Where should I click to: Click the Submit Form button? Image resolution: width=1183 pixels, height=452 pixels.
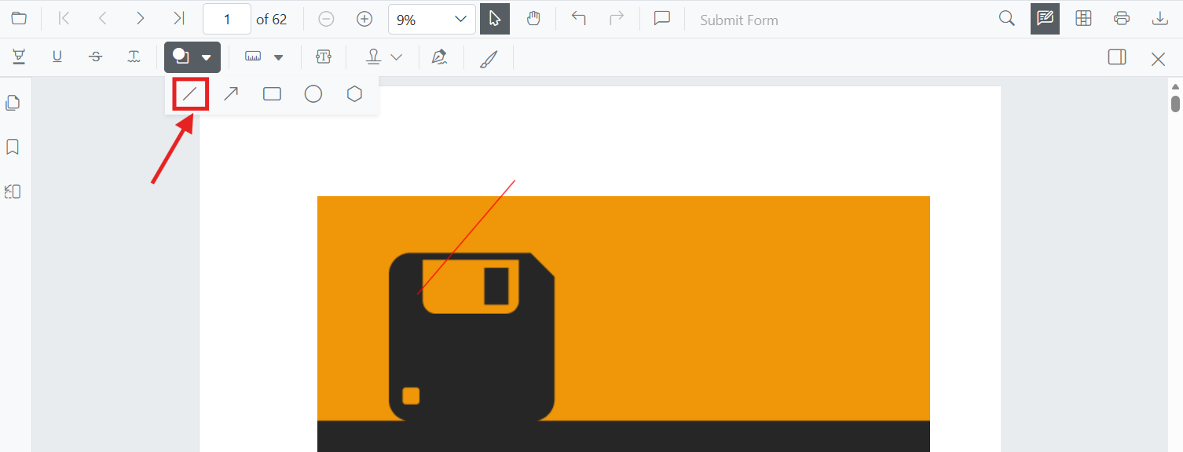pos(739,20)
